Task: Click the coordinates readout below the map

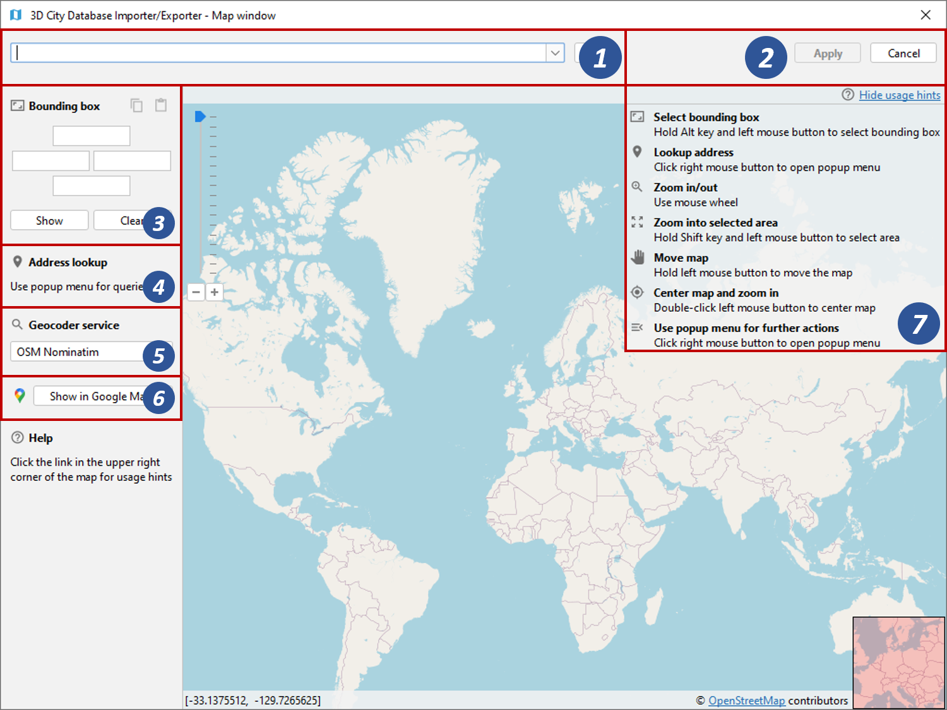Action: 253,701
